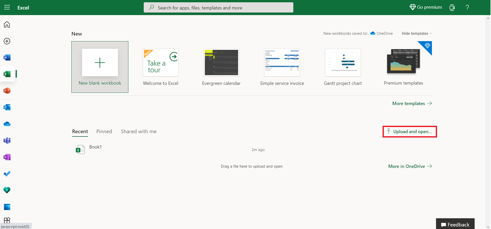The image size is (491, 229).
Task: Click the search box
Action: [x=218, y=8]
